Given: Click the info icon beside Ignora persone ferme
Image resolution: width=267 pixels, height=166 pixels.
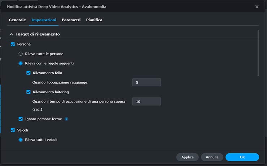Looking at the screenshot, I should pyautogui.click(x=66, y=119).
